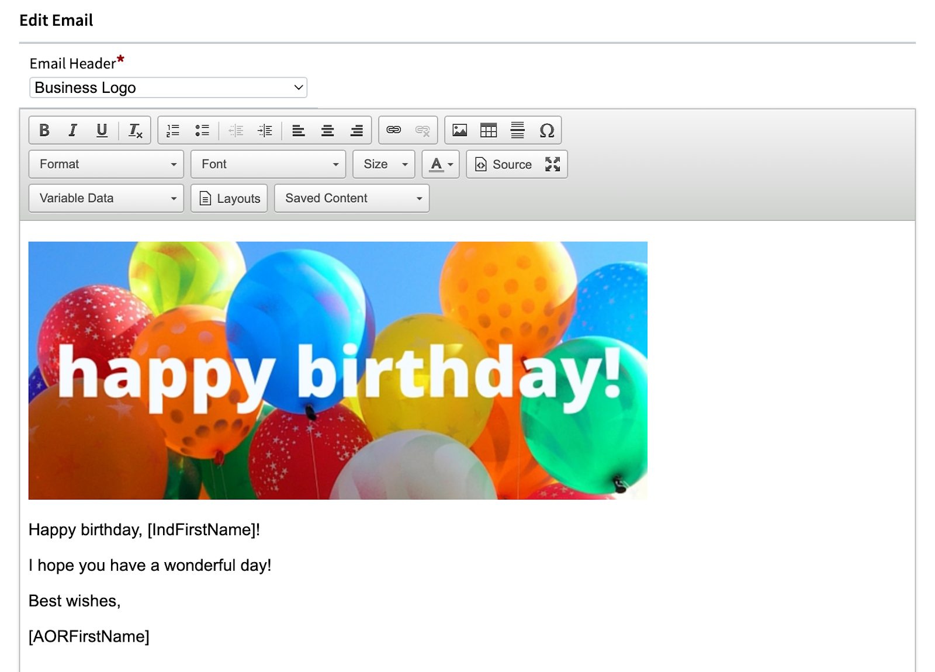
Task: Open the Layouts dialog
Action: pos(228,199)
